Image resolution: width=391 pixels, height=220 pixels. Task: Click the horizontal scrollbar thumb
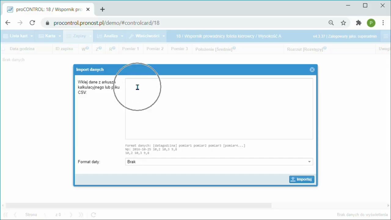138,205
